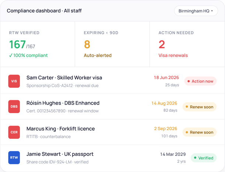Click the 25 days remaining label
The width and height of the screenshot is (225, 172).
click(x=172, y=85)
